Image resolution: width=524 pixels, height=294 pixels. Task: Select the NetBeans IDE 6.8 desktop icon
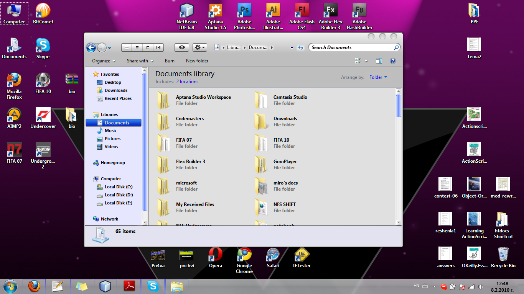[187, 16]
